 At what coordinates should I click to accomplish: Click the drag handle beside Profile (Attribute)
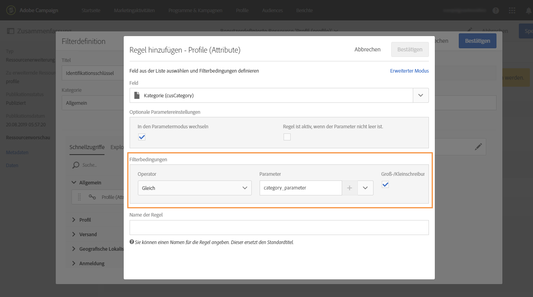(79, 197)
